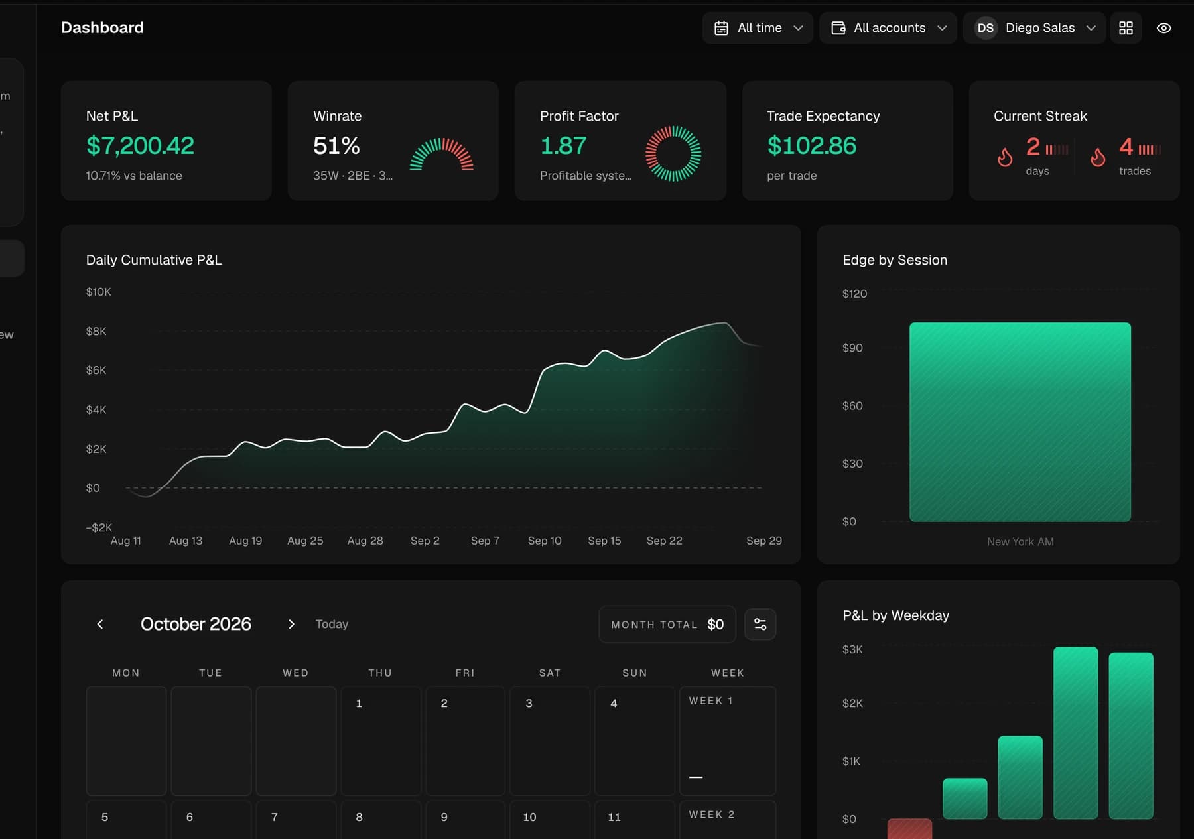Click the Daily Cumulative P&L heading
Viewport: 1194px width, 839px height.
[154, 260]
